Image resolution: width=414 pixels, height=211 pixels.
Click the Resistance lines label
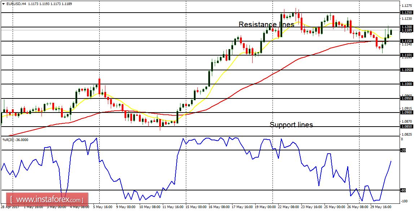(266, 25)
